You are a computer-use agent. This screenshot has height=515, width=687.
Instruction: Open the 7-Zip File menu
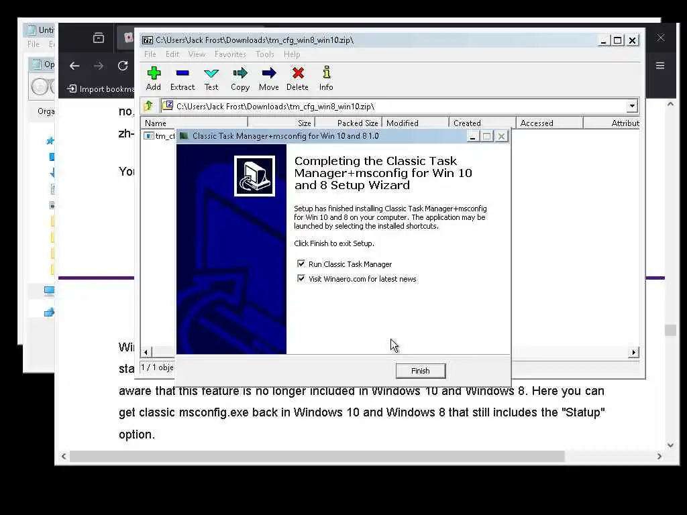150,54
